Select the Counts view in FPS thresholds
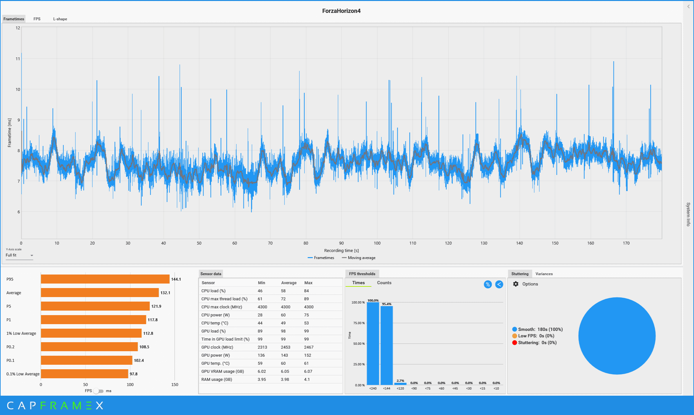Image resolution: width=694 pixels, height=415 pixels. click(384, 283)
